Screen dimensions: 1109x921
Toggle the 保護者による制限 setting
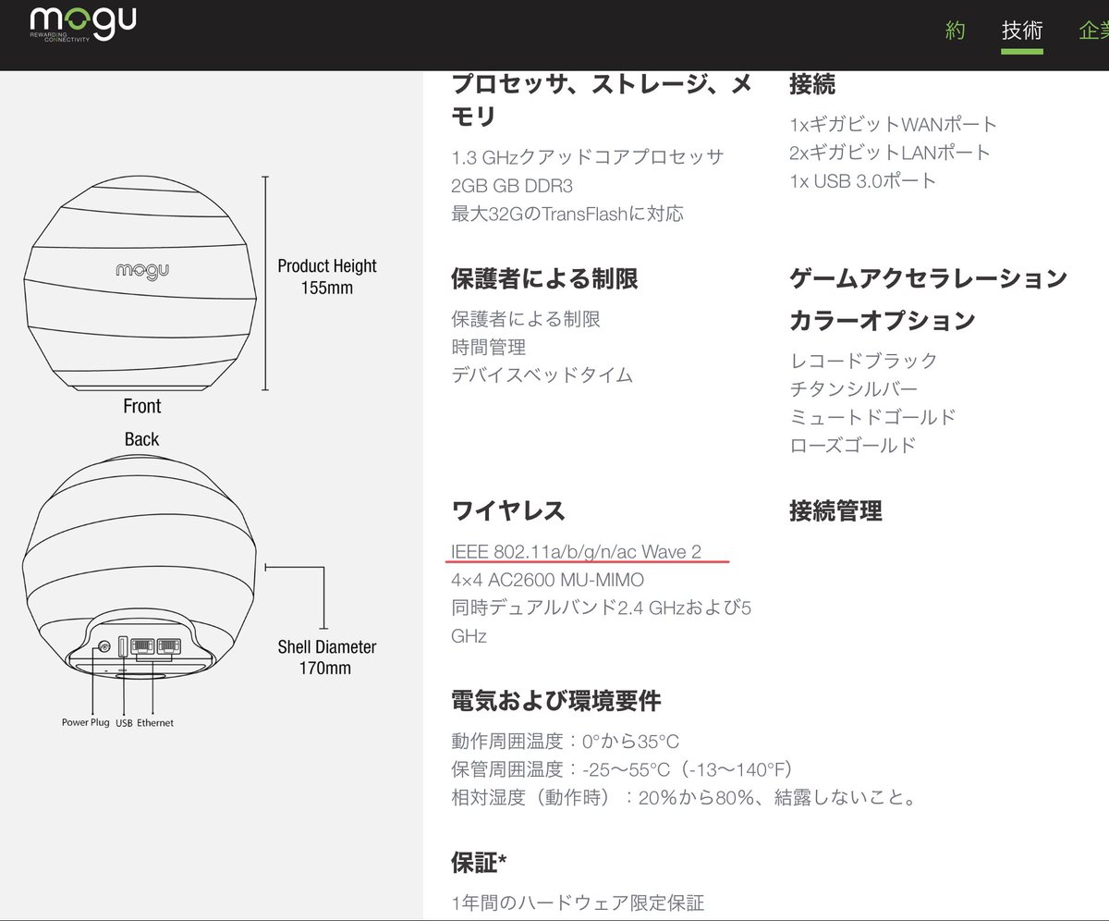pos(524,319)
